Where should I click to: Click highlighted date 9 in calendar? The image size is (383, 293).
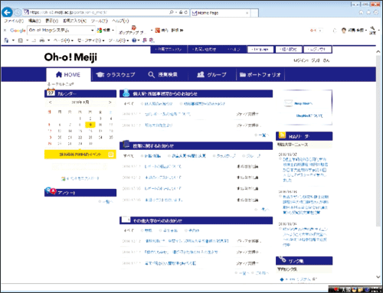tap(90, 125)
